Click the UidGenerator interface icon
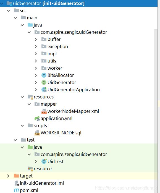Screen dimensions: 160x193 click(44, 82)
